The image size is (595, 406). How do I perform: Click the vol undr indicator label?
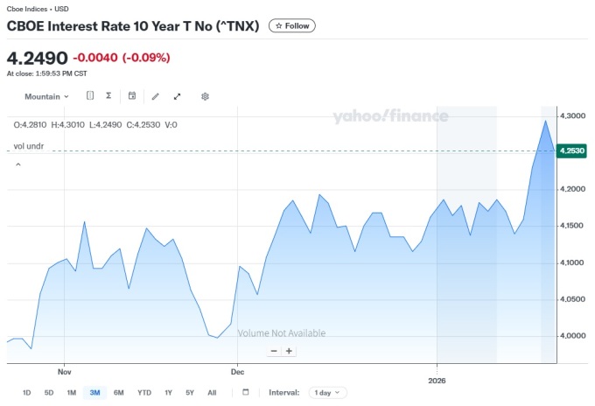pyautogui.click(x=29, y=145)
